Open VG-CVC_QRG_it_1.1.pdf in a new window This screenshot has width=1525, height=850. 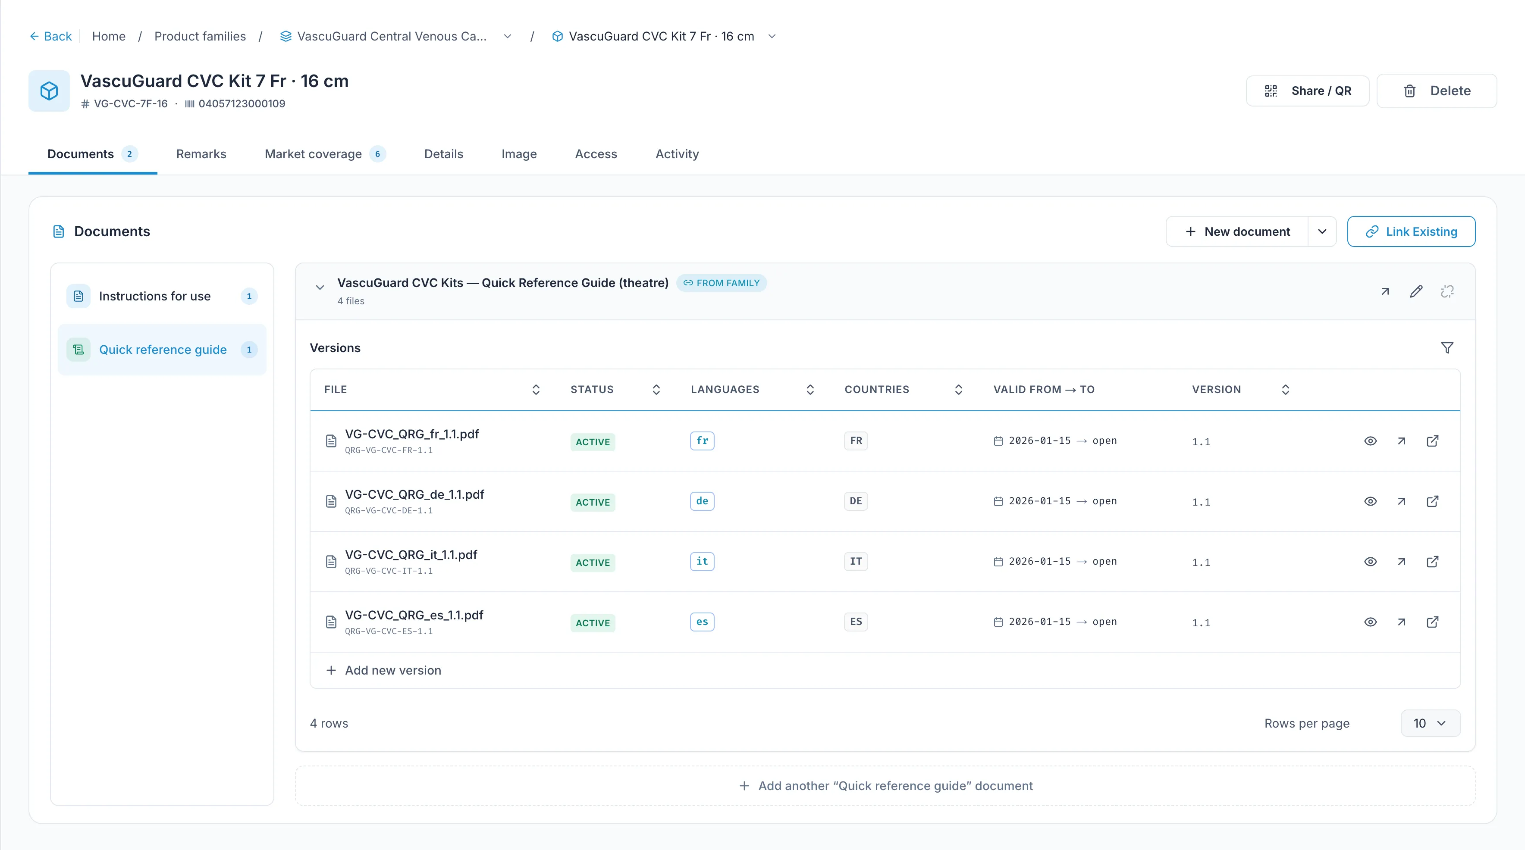pos(1433,562)
